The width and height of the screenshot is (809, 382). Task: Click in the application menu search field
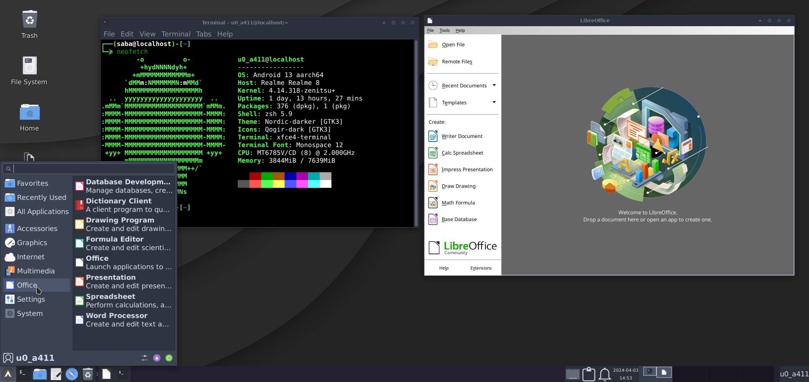[x=89, y=169]
